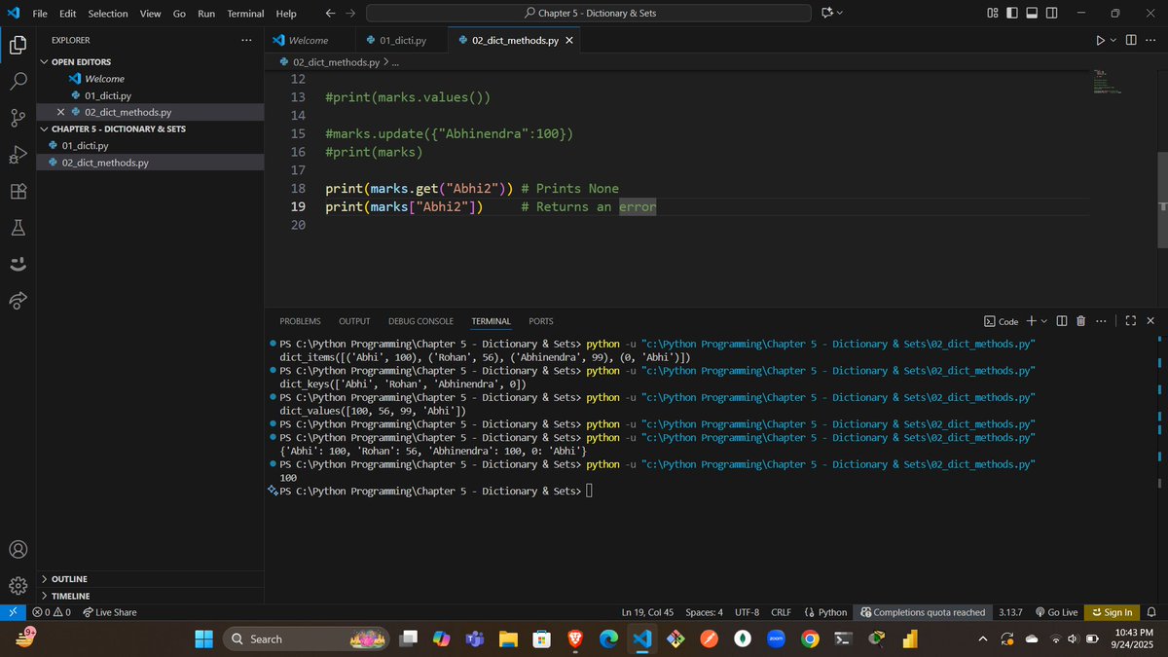Open the File menu
The height and width of the screenshot is (657, 1168).
40,14
